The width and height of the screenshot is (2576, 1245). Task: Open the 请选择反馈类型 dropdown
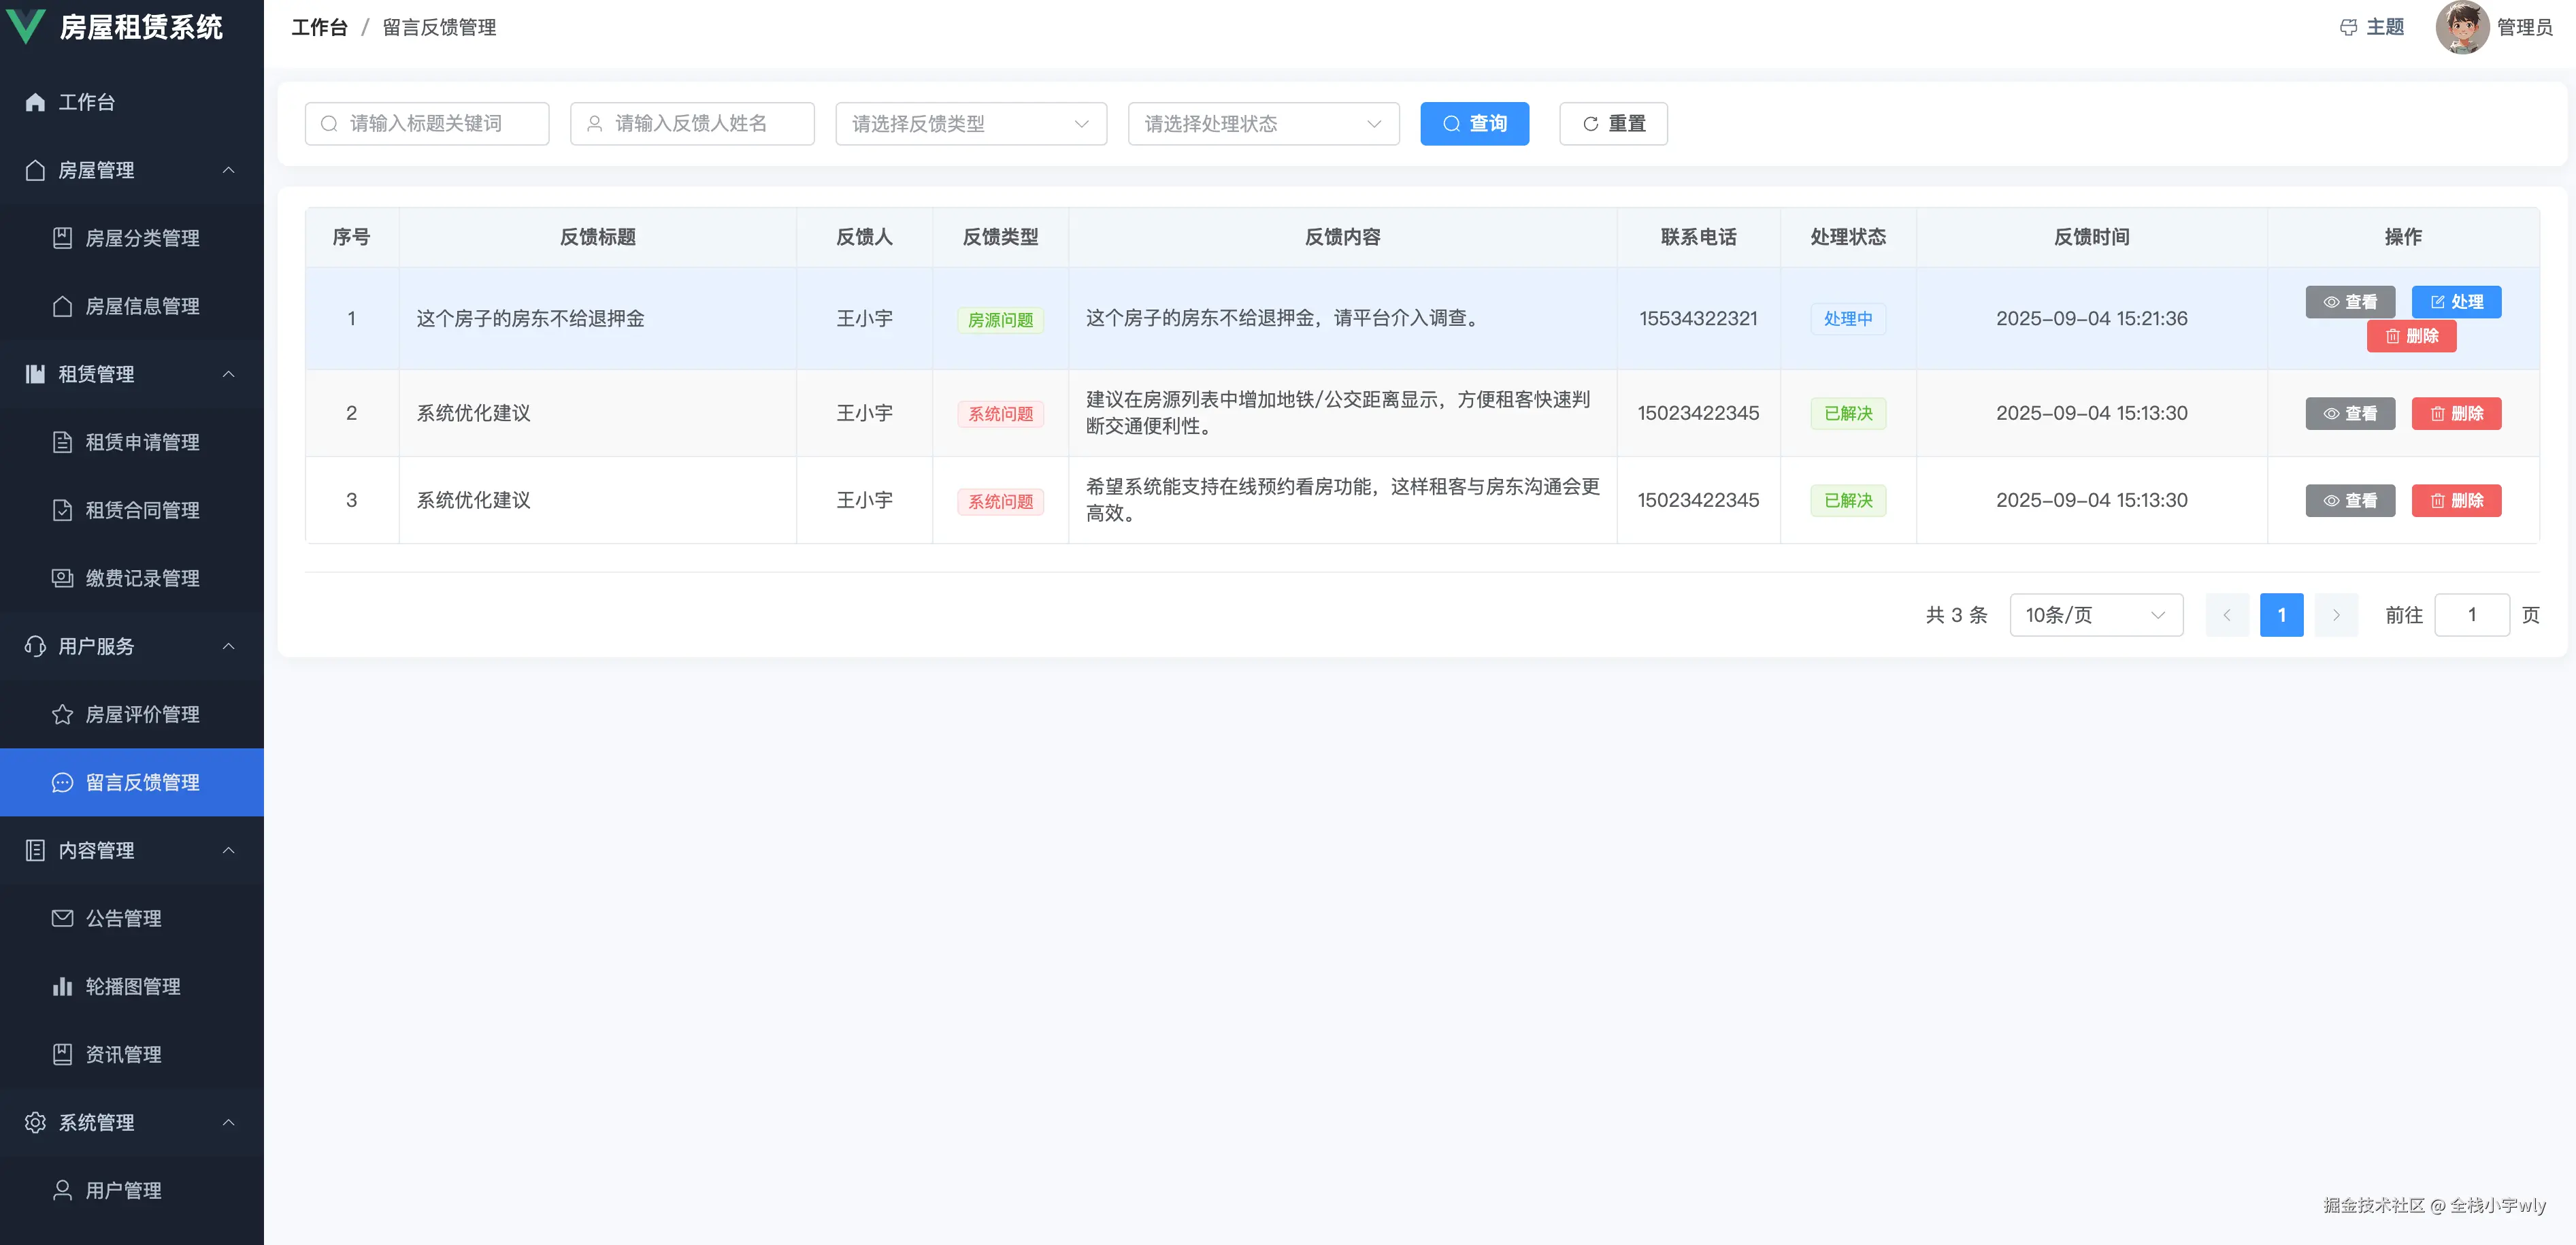pyautogui.click(x=970, y=123)
